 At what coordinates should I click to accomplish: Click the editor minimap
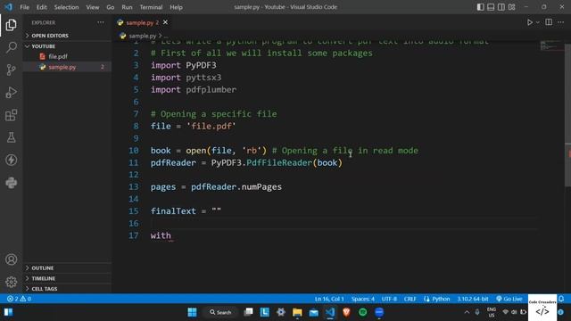(x=551, y=46)
